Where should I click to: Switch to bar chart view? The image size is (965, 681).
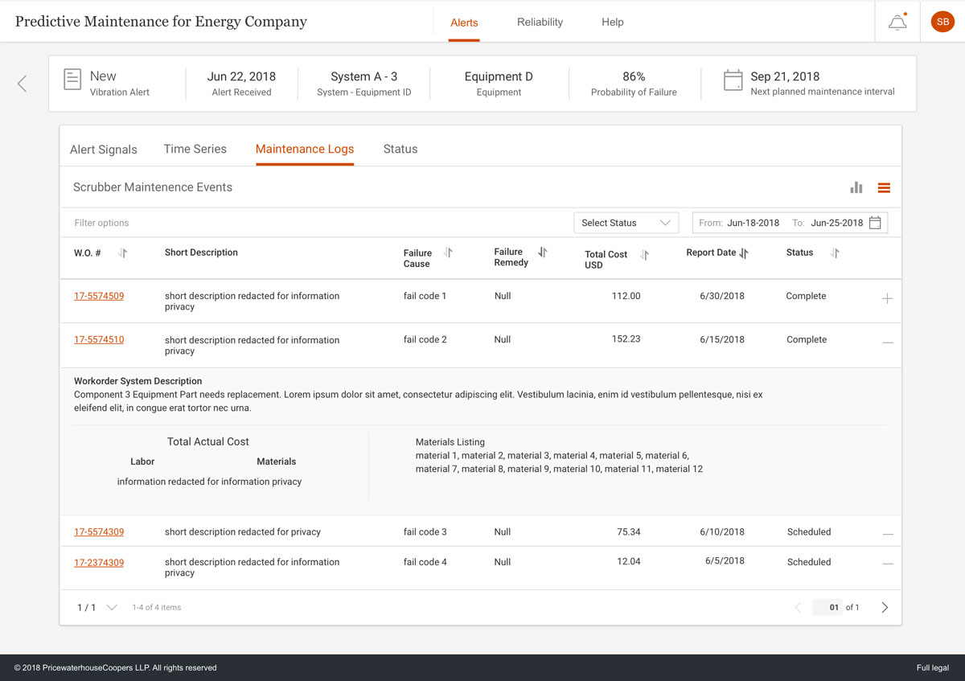[x=856, y=187]
